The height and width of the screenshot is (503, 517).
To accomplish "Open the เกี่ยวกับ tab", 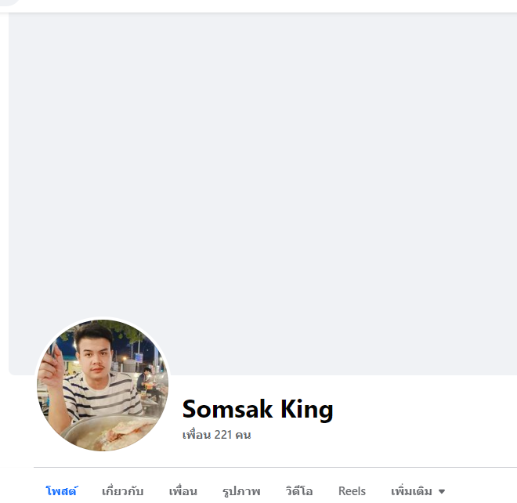I will pyautogui.click(x=123, y=491).
